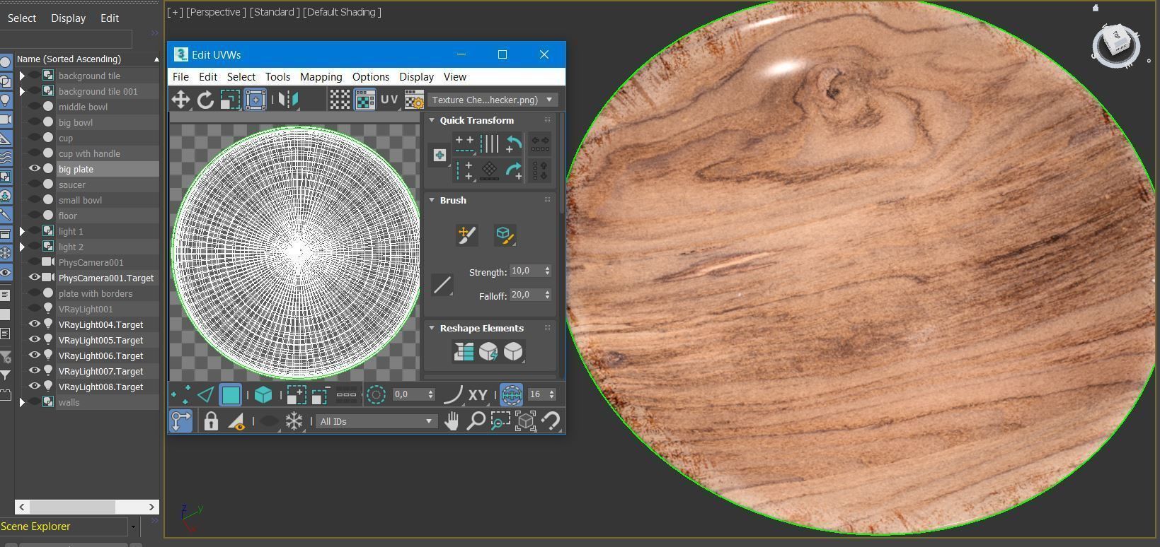1160x547 pixels.
Task: Toggle Select by Element cube icon
Action: 263,395
